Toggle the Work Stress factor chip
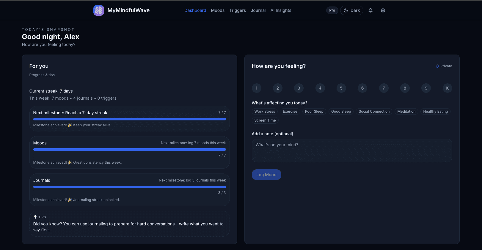The image size is (482, 250). [x=265, y=112]
